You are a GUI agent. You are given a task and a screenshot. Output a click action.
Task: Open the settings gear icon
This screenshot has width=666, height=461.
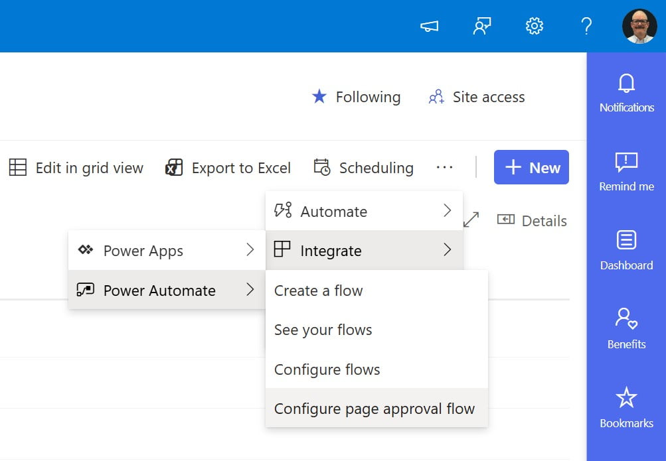pyautogui.click(x=534, y=27)
